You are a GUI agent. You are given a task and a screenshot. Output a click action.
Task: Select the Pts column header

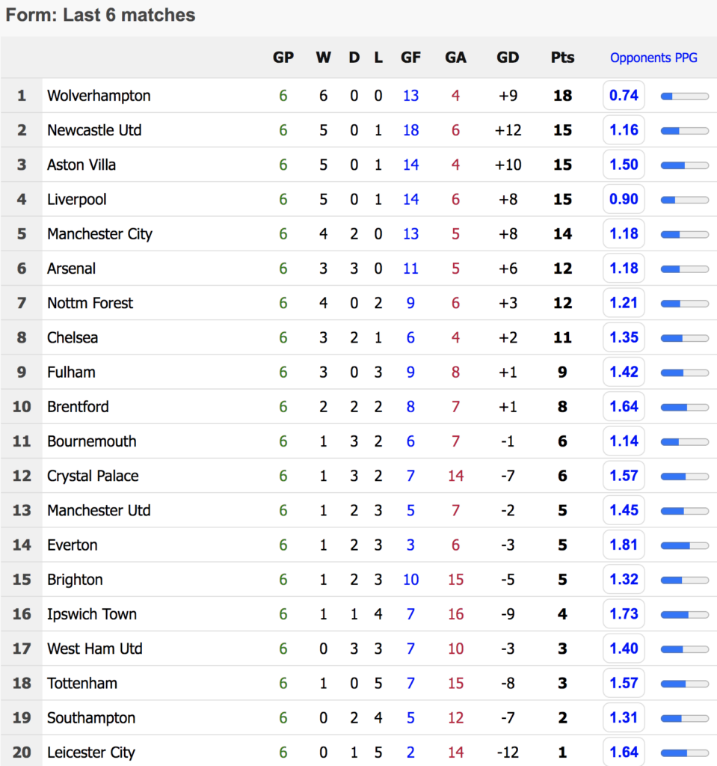tap(562, 58)
